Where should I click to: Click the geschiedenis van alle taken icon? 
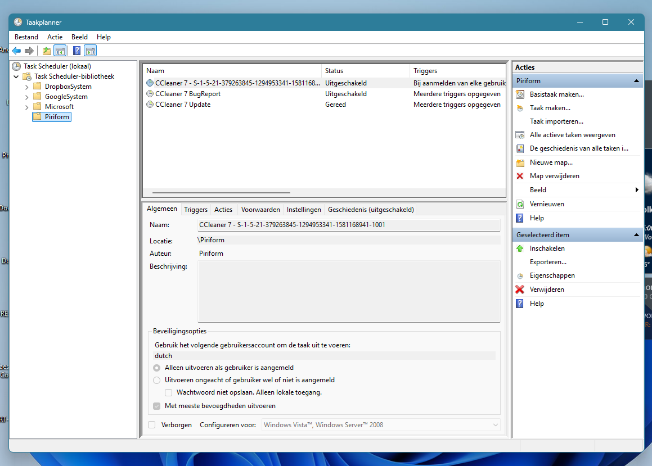coord(520,149)
